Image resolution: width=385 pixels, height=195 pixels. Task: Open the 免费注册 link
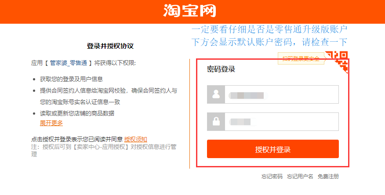point(328,177)
